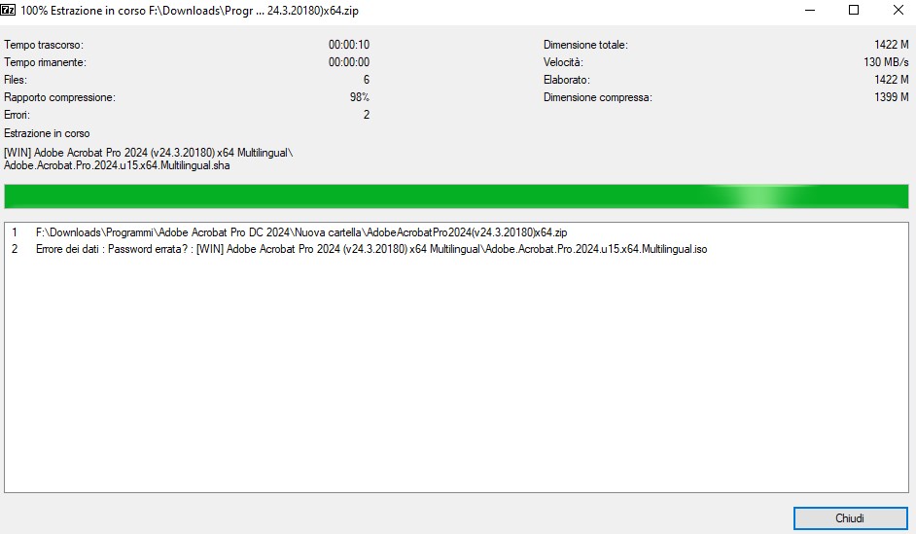Click the 'Dimensione compressa:' label
The height and width of the screenshot is (534, 916).
click(x=598, y=97)
